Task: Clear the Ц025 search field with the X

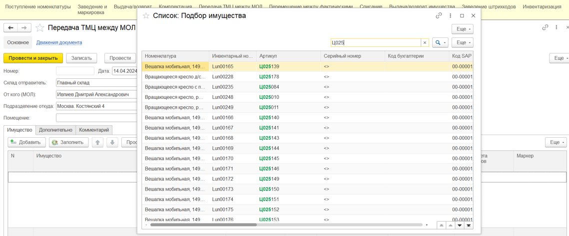Action: 425,42
